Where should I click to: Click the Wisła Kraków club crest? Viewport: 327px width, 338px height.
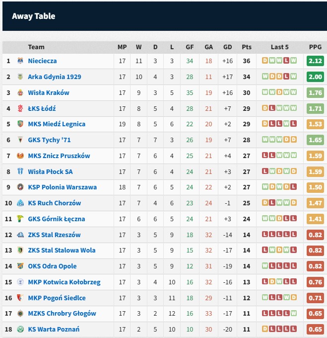click(x=20, y=92)
